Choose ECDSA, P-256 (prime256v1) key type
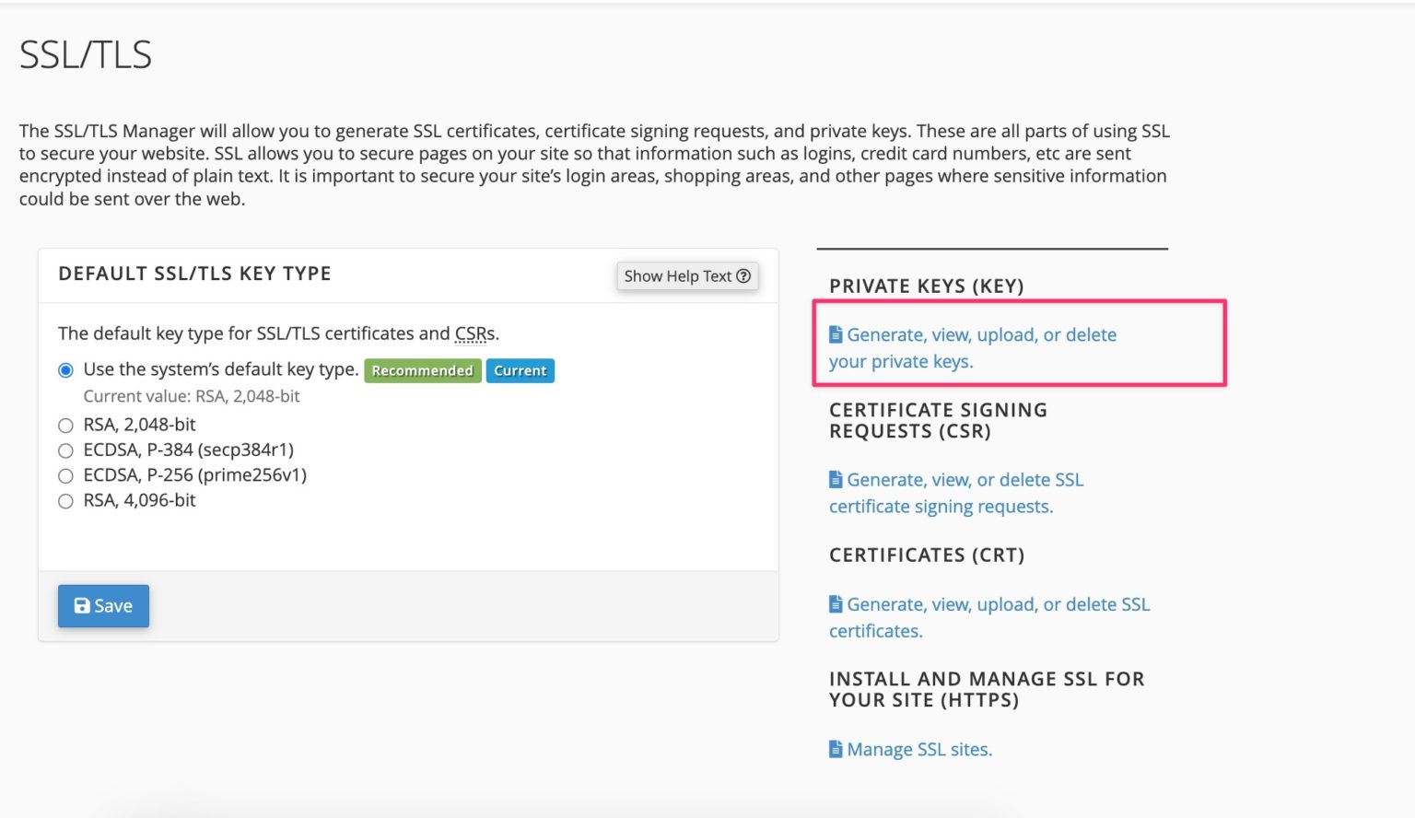This screenshot has width=1415, height=818. [x=65, y=476]
